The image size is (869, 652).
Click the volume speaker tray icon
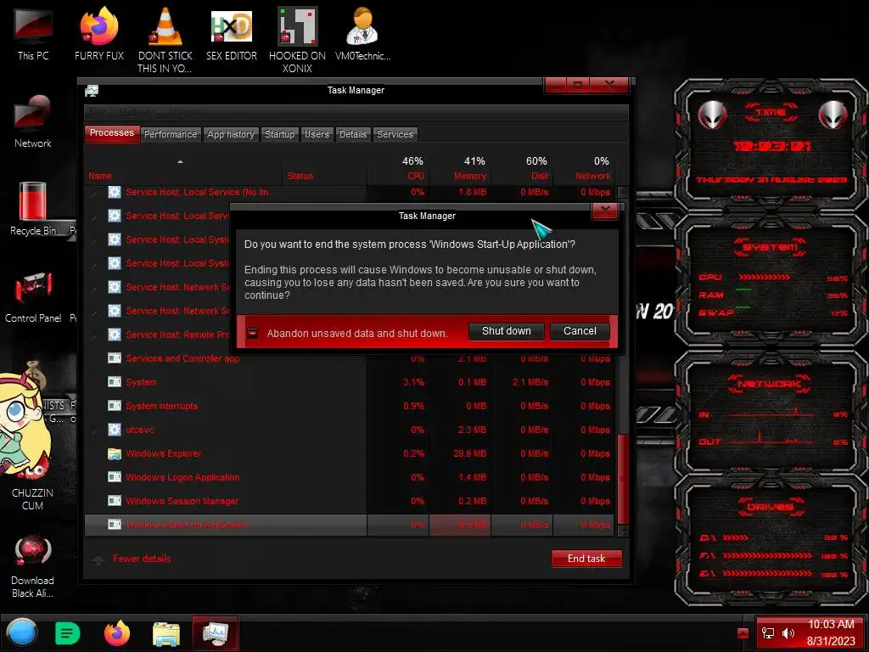(788, 632)
